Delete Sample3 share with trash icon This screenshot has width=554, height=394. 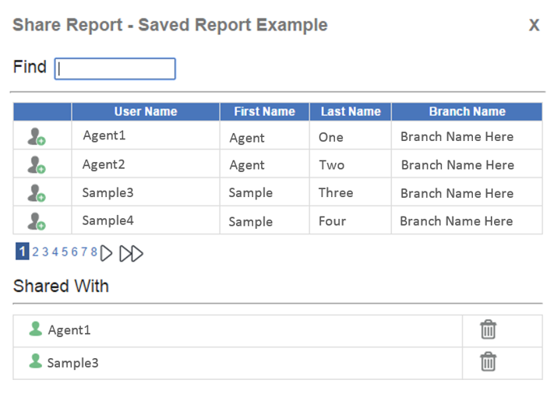point(489,362)
